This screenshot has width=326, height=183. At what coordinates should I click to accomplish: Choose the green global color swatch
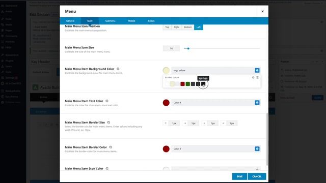pyautogui.click(x=188, y=84)
